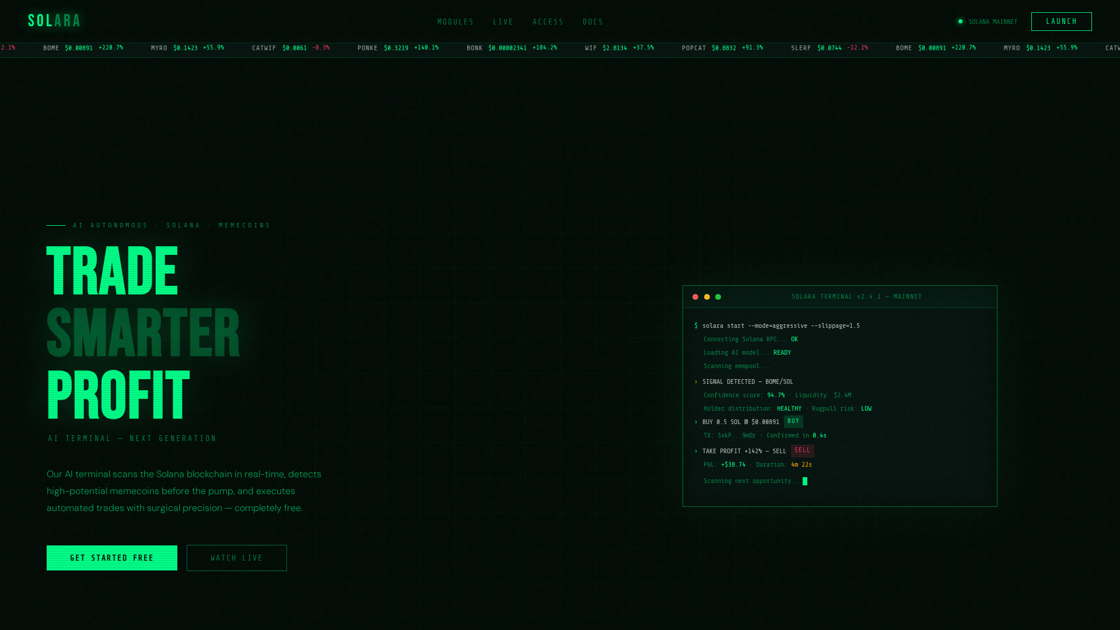This screenshot has height=630, width=1120.
Task: Click the green terminal window dot
Action: [x=718, y=297]
